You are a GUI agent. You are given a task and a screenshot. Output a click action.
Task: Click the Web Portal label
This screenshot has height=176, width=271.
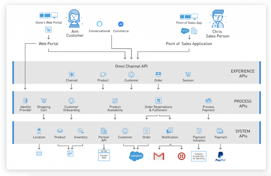[49, 43]
